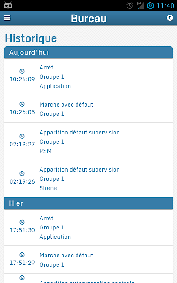Viewport: 177px width, 283px height.
Task: Tap the alarm icon in status bar
Action: (130, 6)
